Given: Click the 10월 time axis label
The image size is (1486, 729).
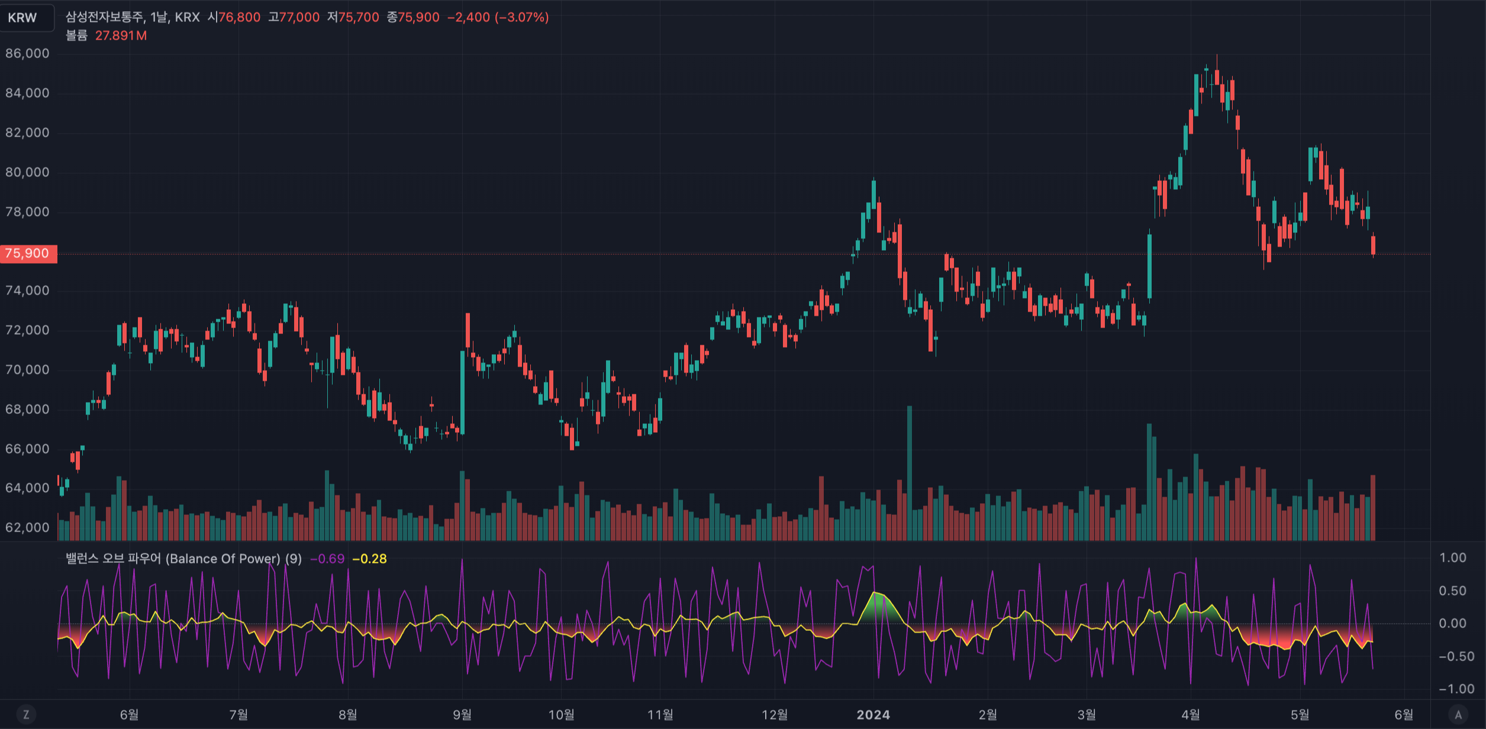Looking at the screenshot, I should pos(561,715).
